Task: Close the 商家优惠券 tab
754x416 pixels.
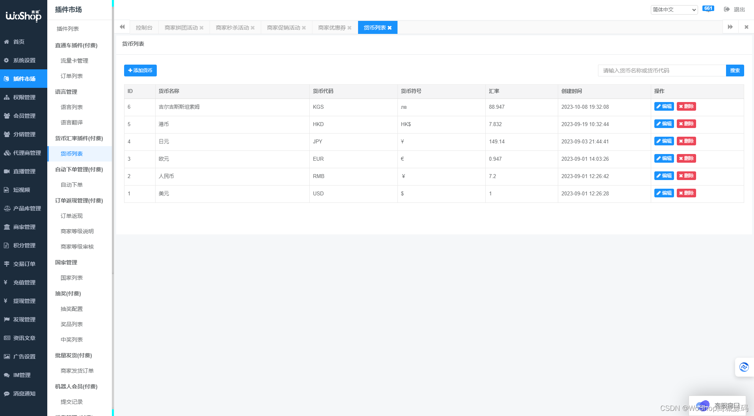Action: [x=349, y=28]
